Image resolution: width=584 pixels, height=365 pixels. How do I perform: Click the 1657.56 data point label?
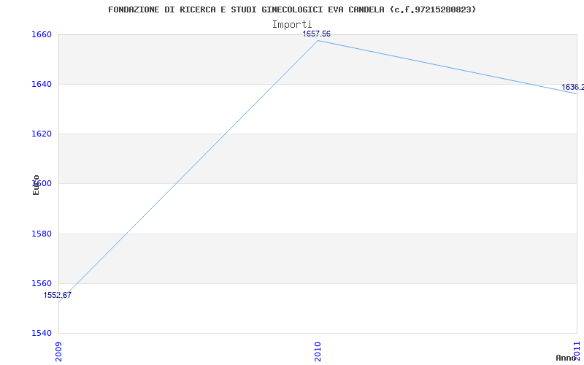(x=316, y=34)
